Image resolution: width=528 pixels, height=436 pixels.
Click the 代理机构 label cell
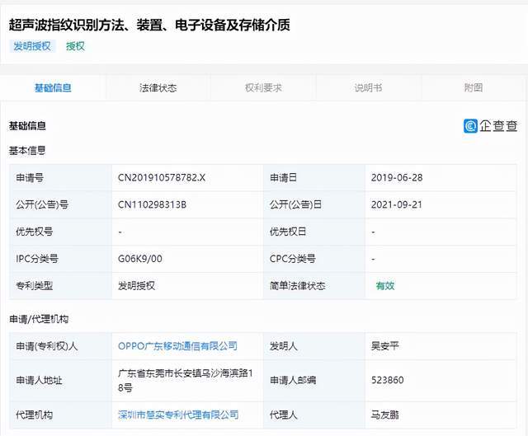coord(60,415)
